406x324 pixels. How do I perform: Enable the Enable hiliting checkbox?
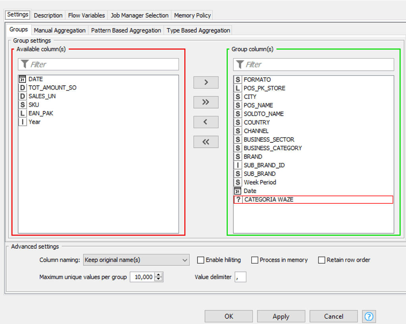coord(200,260)
